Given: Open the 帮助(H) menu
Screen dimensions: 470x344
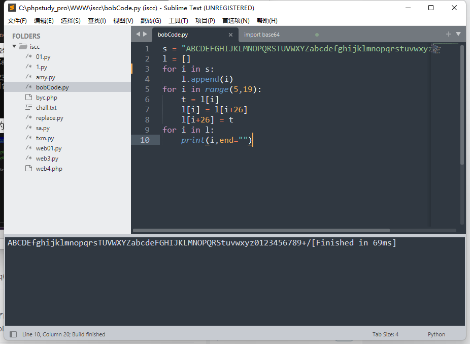Looking at the screenshot, I should pos(267,21).
